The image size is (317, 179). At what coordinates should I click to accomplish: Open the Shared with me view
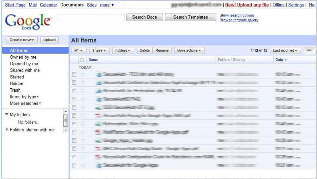25,70
